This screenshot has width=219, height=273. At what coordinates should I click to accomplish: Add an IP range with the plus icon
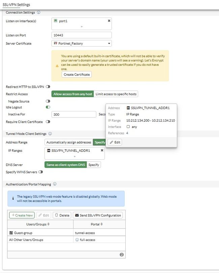coord(75,156)
